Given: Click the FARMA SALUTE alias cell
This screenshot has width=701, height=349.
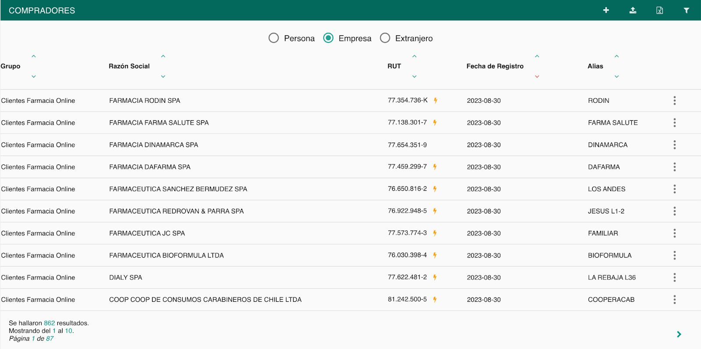Looking at the screenshot, I should click(x=613, y=122).
